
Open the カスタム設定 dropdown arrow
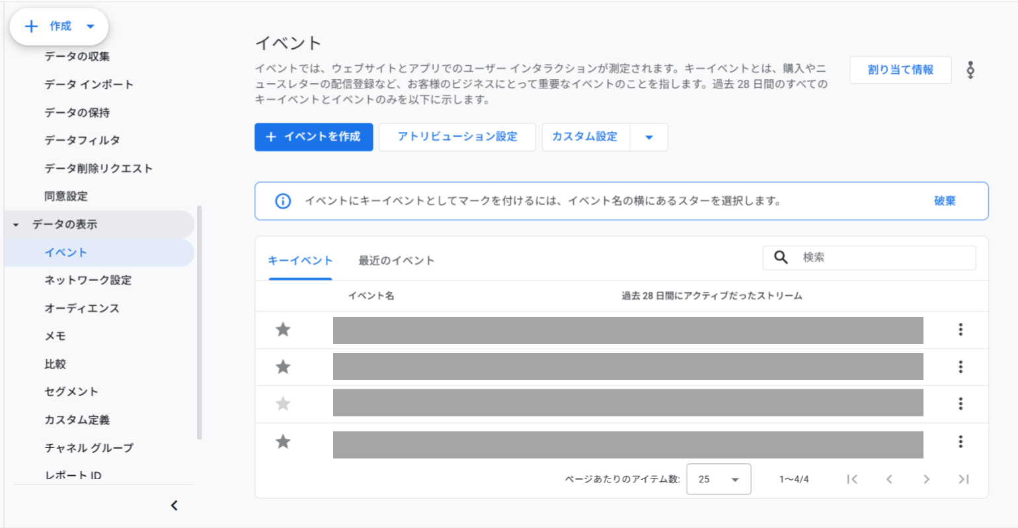click(x=649, y=137)
